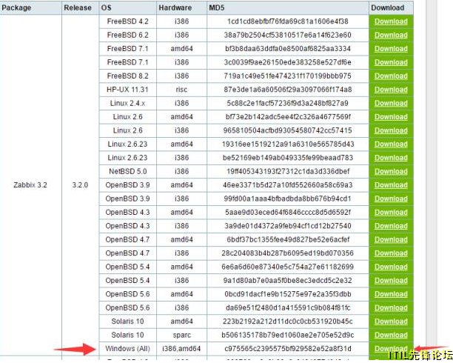Click the Package column header

[30, 8]
